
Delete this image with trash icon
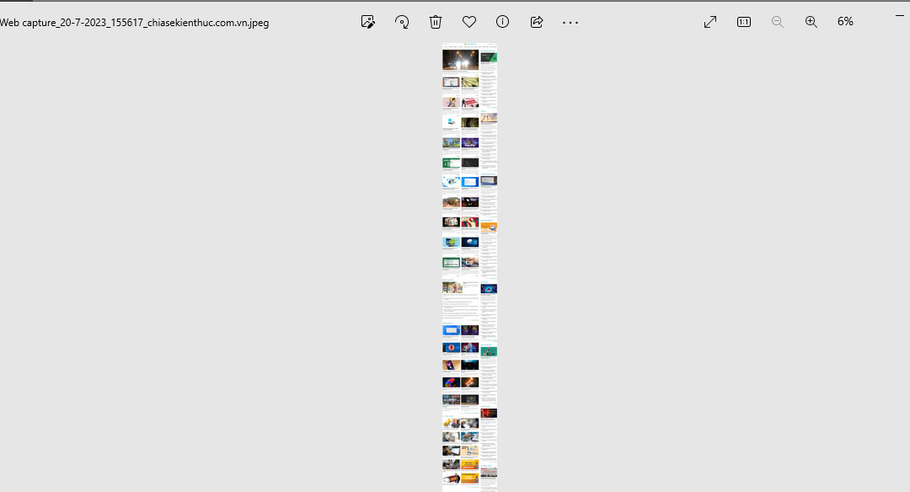pos(436,22)
